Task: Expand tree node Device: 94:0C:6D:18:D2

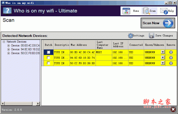Action: (x=9, y=49)
